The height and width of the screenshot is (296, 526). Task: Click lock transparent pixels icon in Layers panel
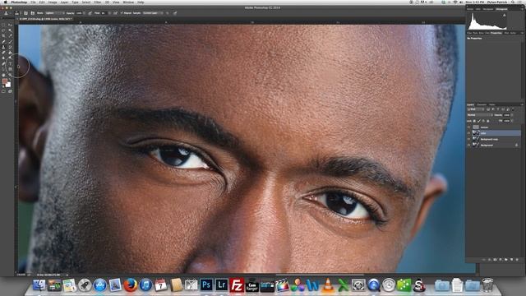474,121
